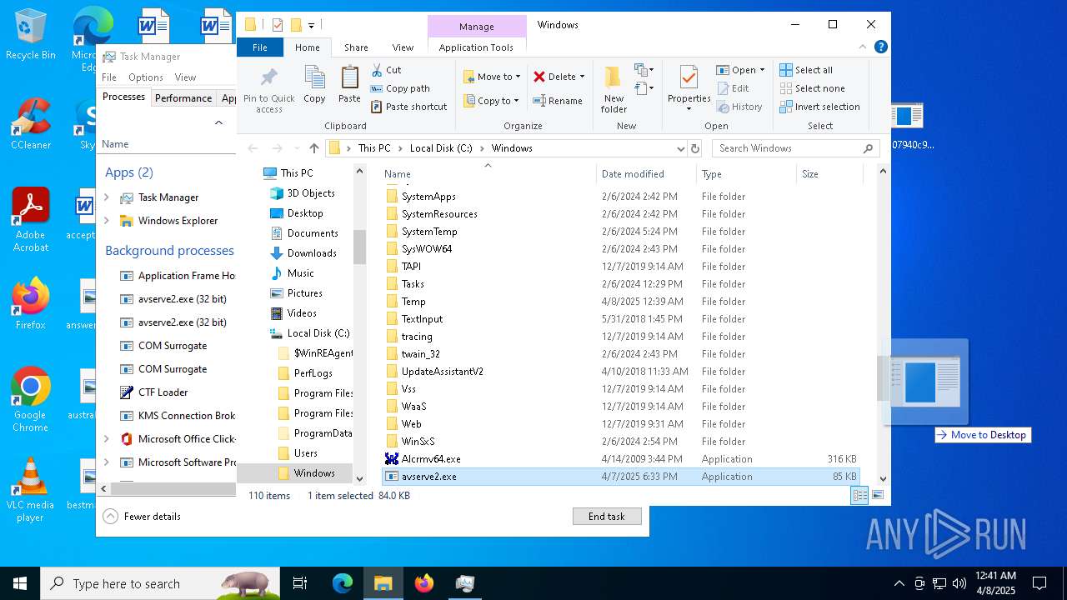Open Options menu in Task Manager
The height and width of the screenshot is (600, 1067).
(145, 77)
